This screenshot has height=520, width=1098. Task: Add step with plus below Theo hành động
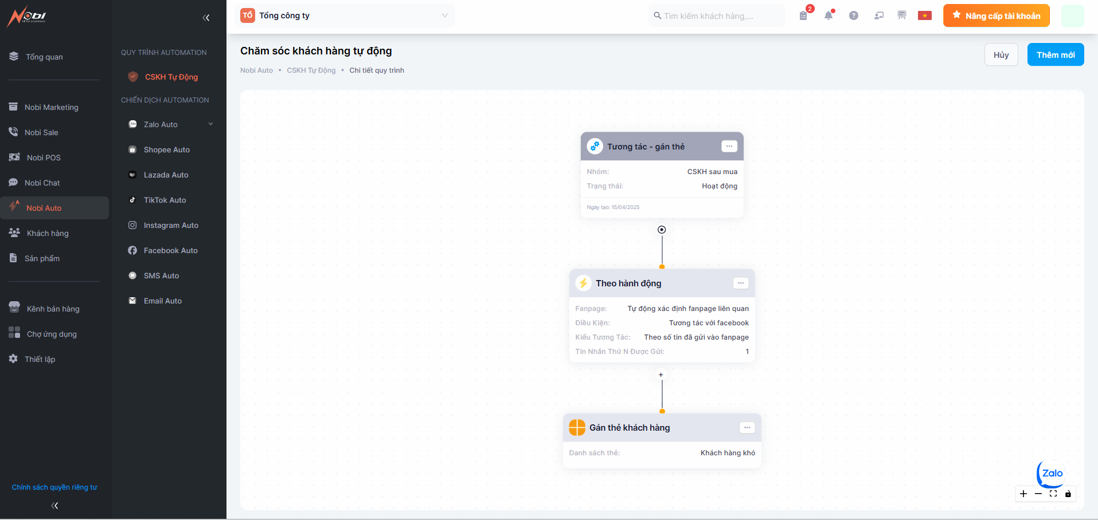661,375
